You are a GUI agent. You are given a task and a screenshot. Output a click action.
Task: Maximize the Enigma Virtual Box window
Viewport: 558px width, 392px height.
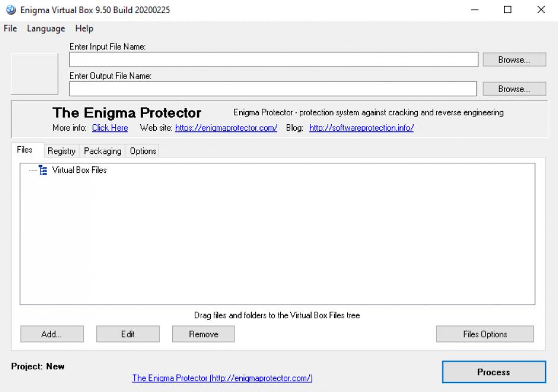(x=508, y=10)
